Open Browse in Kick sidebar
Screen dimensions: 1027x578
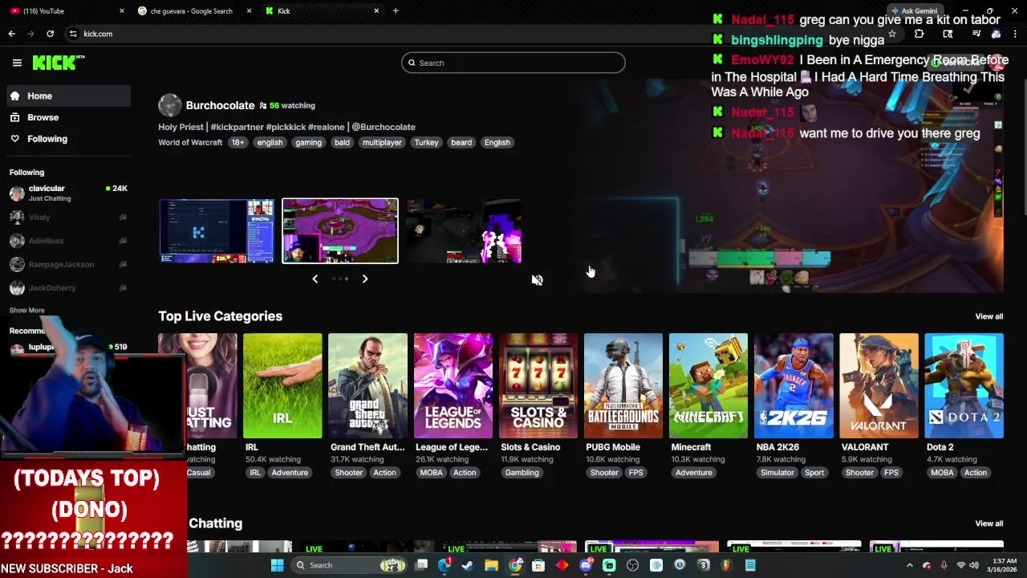tap(67, 117)
